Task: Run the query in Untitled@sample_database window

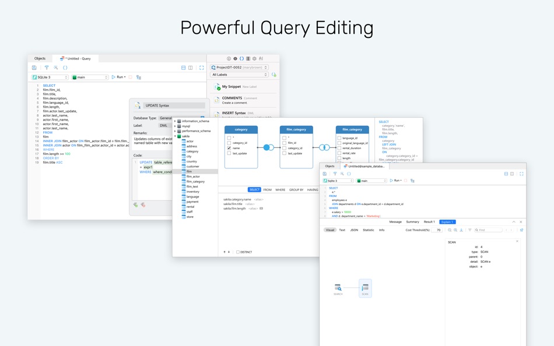Action: (x=395, y=181)
